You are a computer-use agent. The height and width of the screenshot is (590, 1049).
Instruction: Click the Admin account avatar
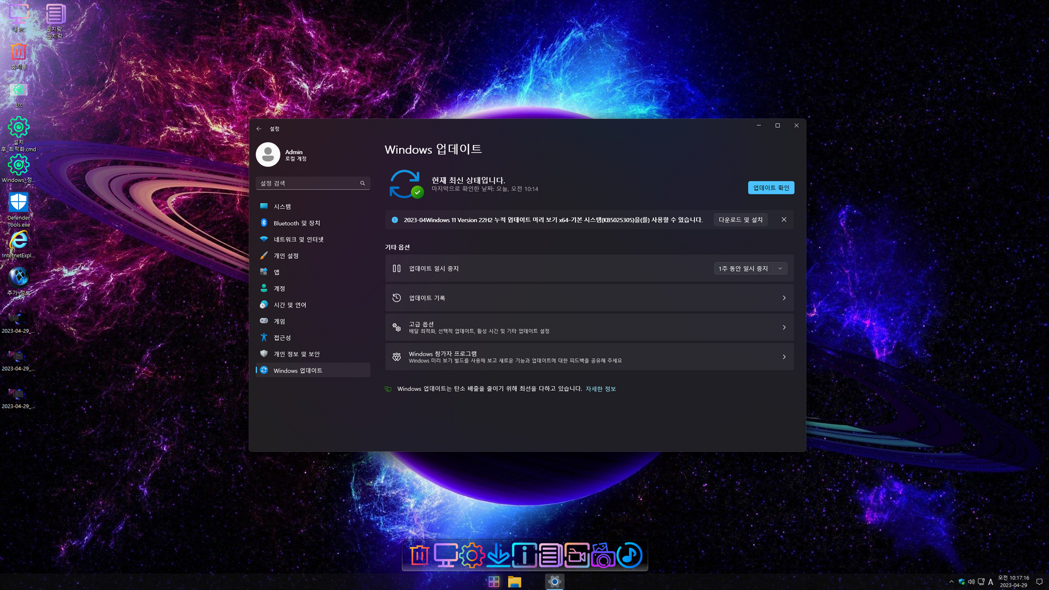pyautogui.click(x=268, y=154)
